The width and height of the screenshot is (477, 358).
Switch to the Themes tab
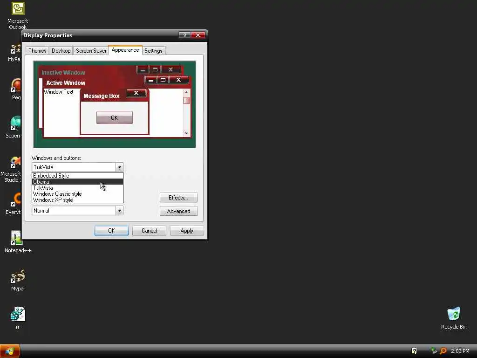(x=37, y=51)
